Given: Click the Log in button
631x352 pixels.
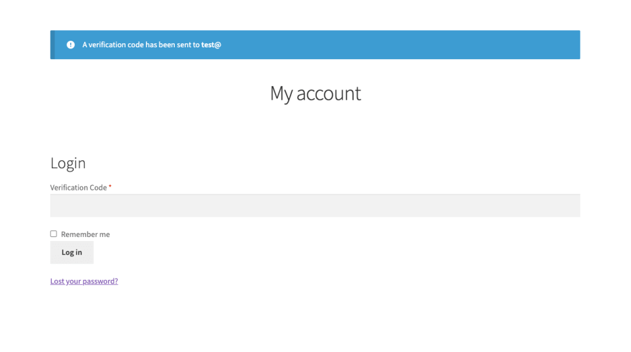Looking at the screenshot, I should click(x=72, y=252).
